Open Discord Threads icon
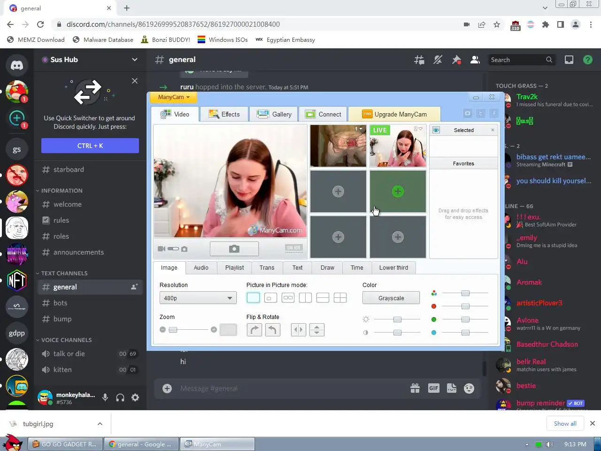Image resolution: width=601 pixels, height=451 pixels. 419,60
